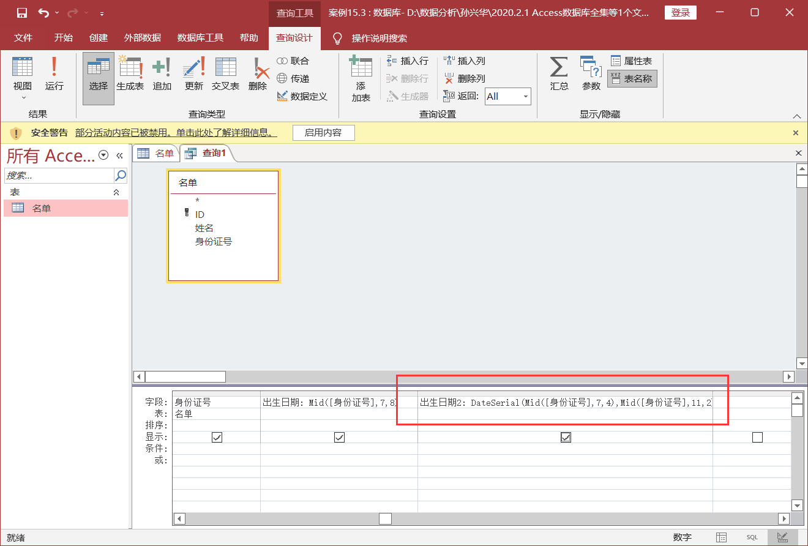Screen dimensions: 808x546
Task: Click the Undo arrow icon
Action: tap(43, 12)
